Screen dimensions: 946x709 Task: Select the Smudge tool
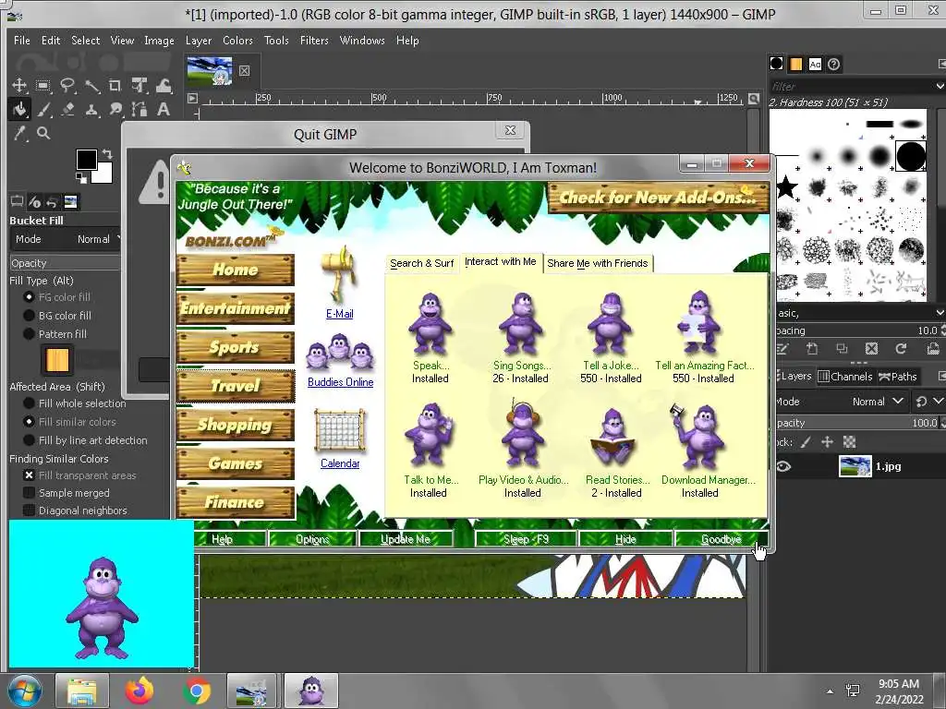115,109
